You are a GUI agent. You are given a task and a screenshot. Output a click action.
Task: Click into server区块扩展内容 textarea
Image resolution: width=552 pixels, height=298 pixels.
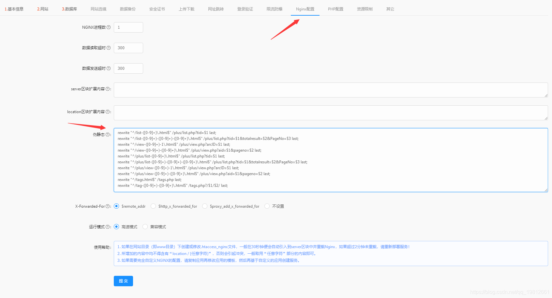331,90
